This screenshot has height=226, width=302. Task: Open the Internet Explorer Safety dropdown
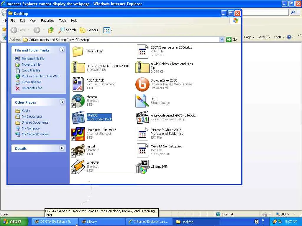pos(264,37)
